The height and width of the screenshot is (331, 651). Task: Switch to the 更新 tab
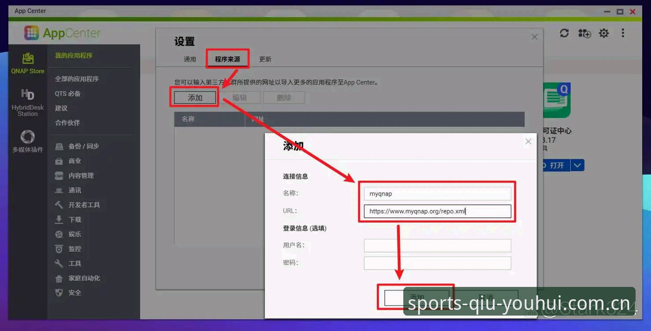265,59
